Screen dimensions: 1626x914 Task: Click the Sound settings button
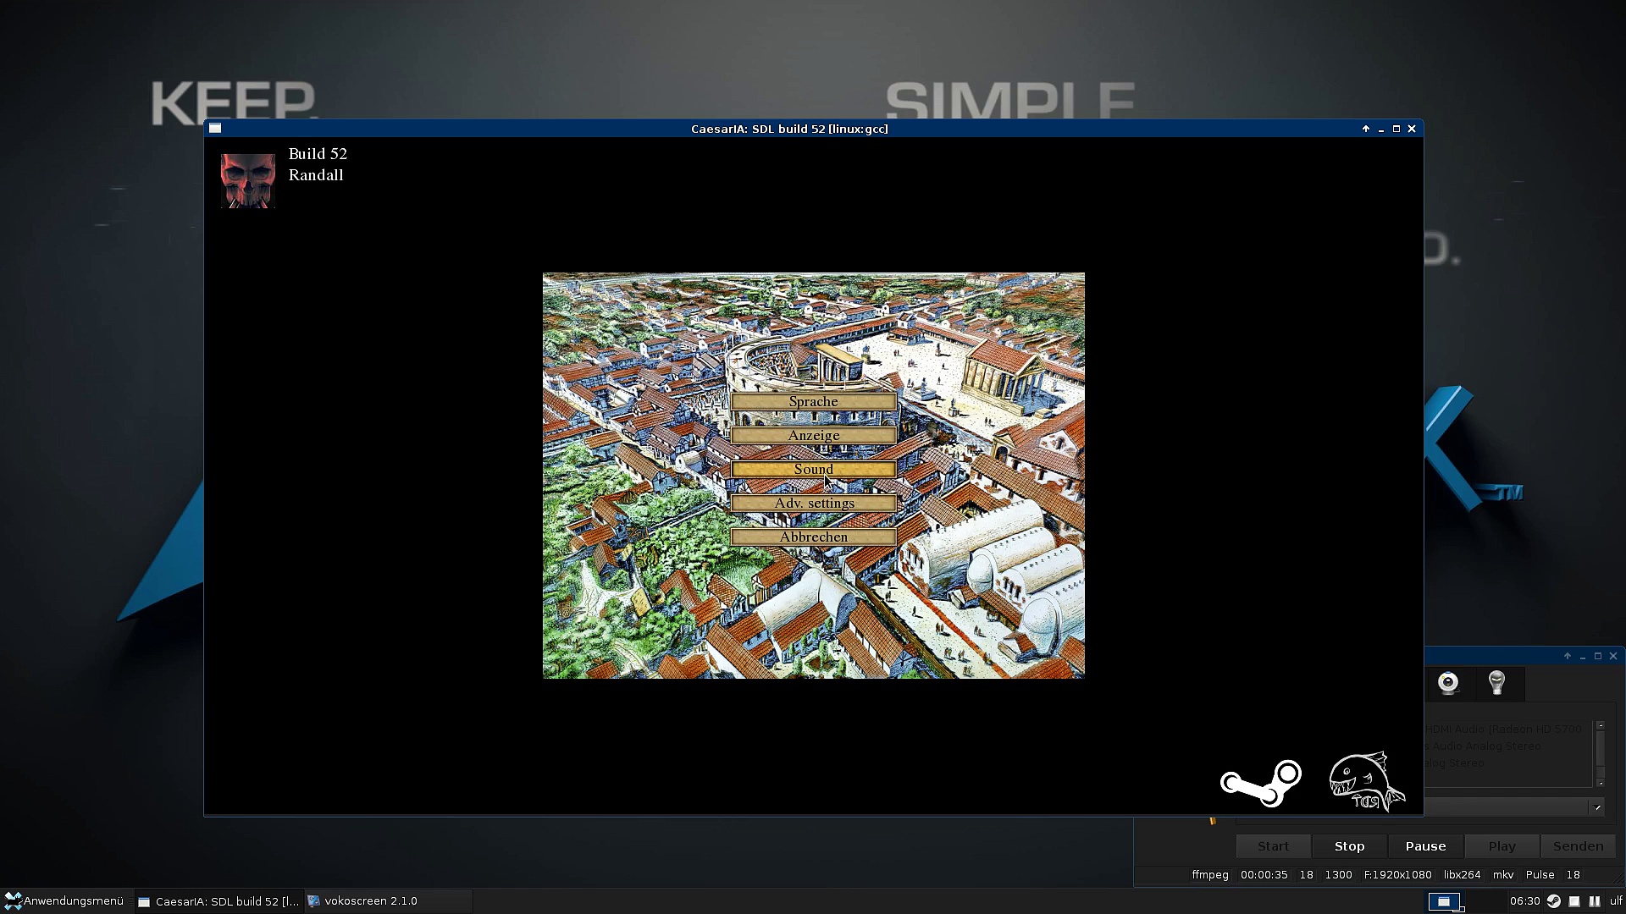pyautogui.click(x=813, y=470)
